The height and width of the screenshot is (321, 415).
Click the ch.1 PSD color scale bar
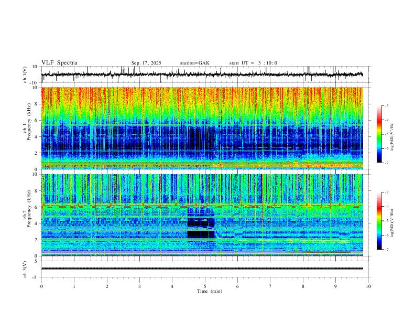[x=379, y=134]
